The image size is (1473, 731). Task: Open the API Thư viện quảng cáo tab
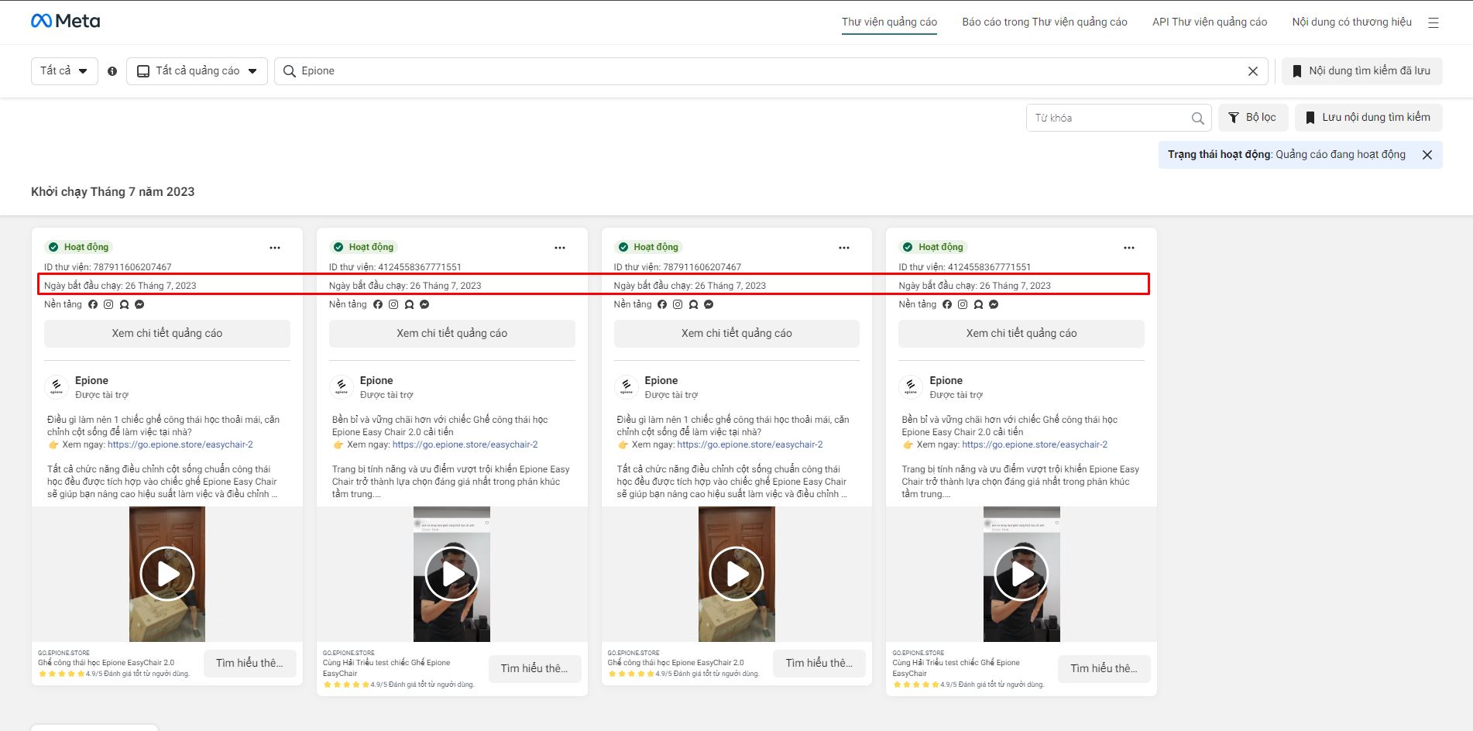pyautogui.click(x=1210, y=22)
